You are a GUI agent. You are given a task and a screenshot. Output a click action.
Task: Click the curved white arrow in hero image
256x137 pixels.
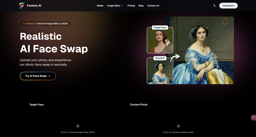click(175, 58)
